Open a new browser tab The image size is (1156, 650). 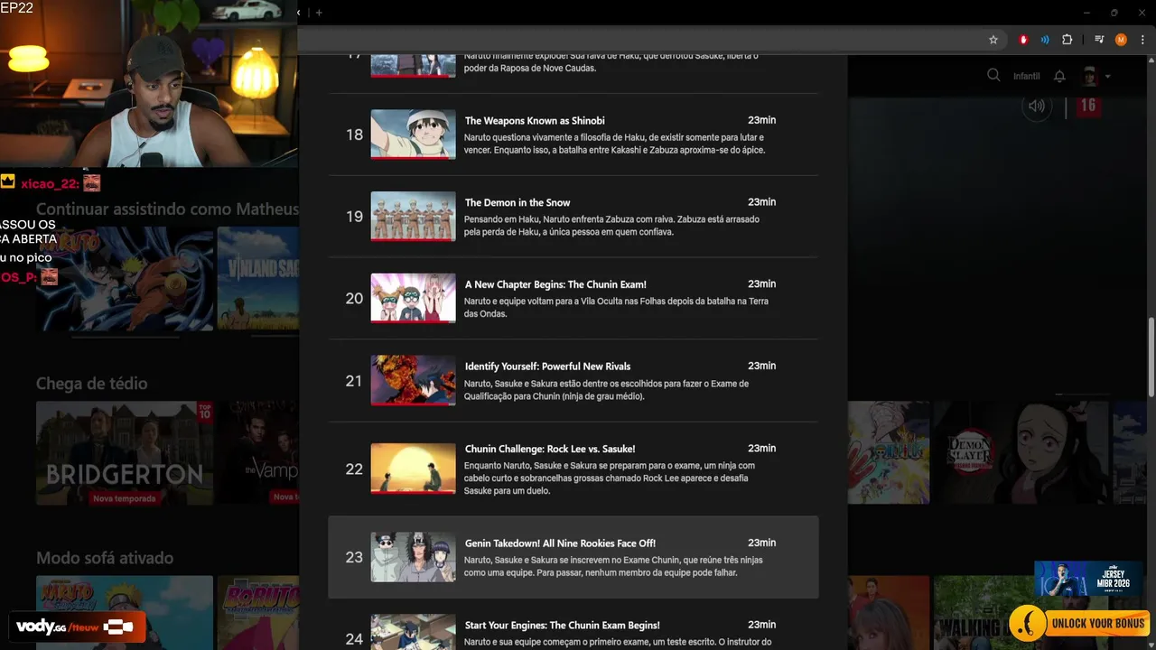(x=319, y=13)
